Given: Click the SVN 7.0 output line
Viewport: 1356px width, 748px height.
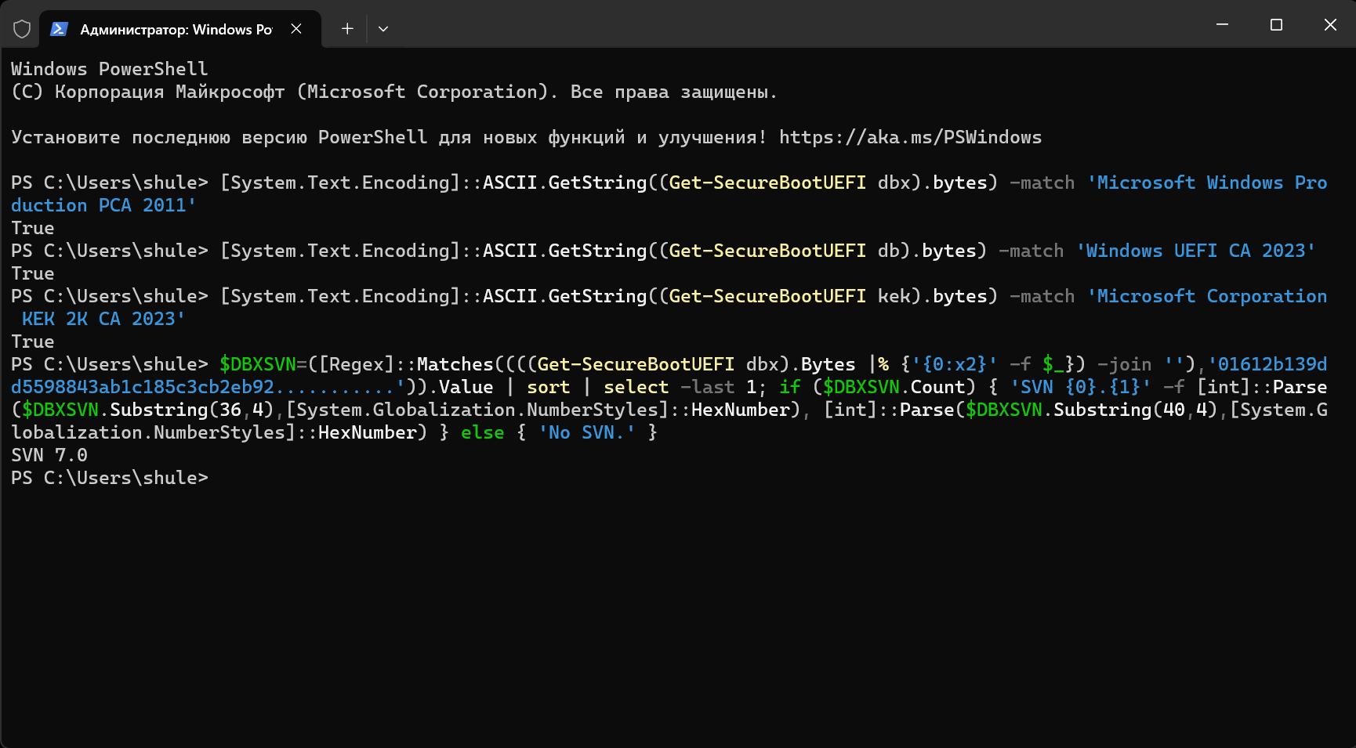Looking at the screenshot, I should click(49, 455).
